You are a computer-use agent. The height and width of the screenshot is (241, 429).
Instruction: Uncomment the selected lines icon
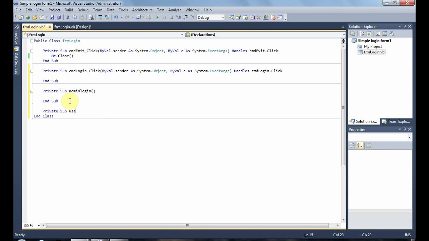coord(107,17)
